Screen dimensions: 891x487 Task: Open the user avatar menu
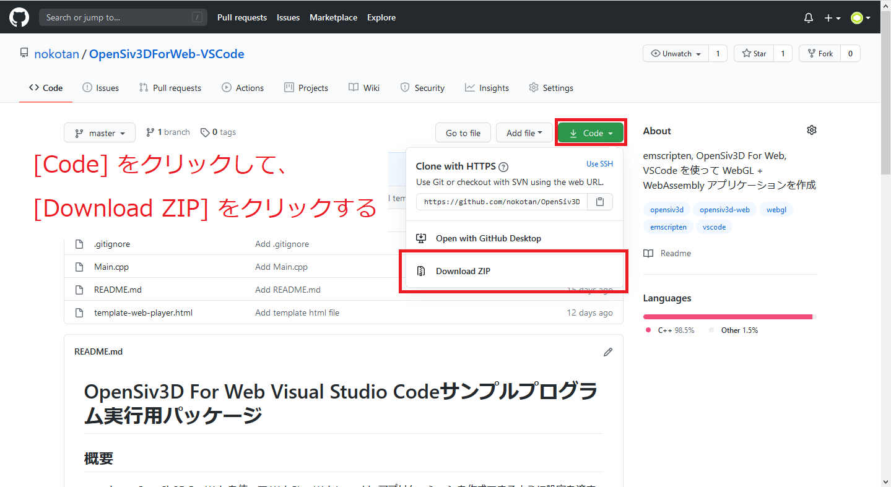[861, 18]
